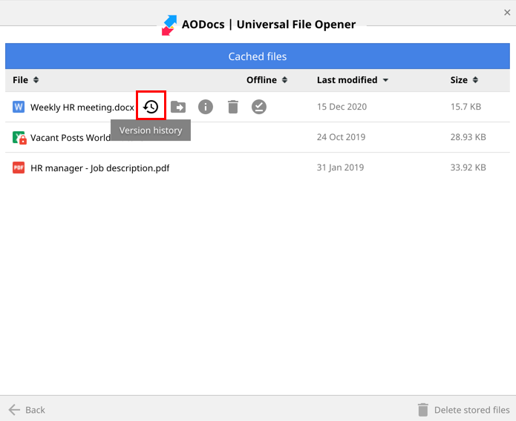Delete Weekly HR meeting.docx from cache via trash icon
Screen dimensions: 516x421
coord(233,107)
